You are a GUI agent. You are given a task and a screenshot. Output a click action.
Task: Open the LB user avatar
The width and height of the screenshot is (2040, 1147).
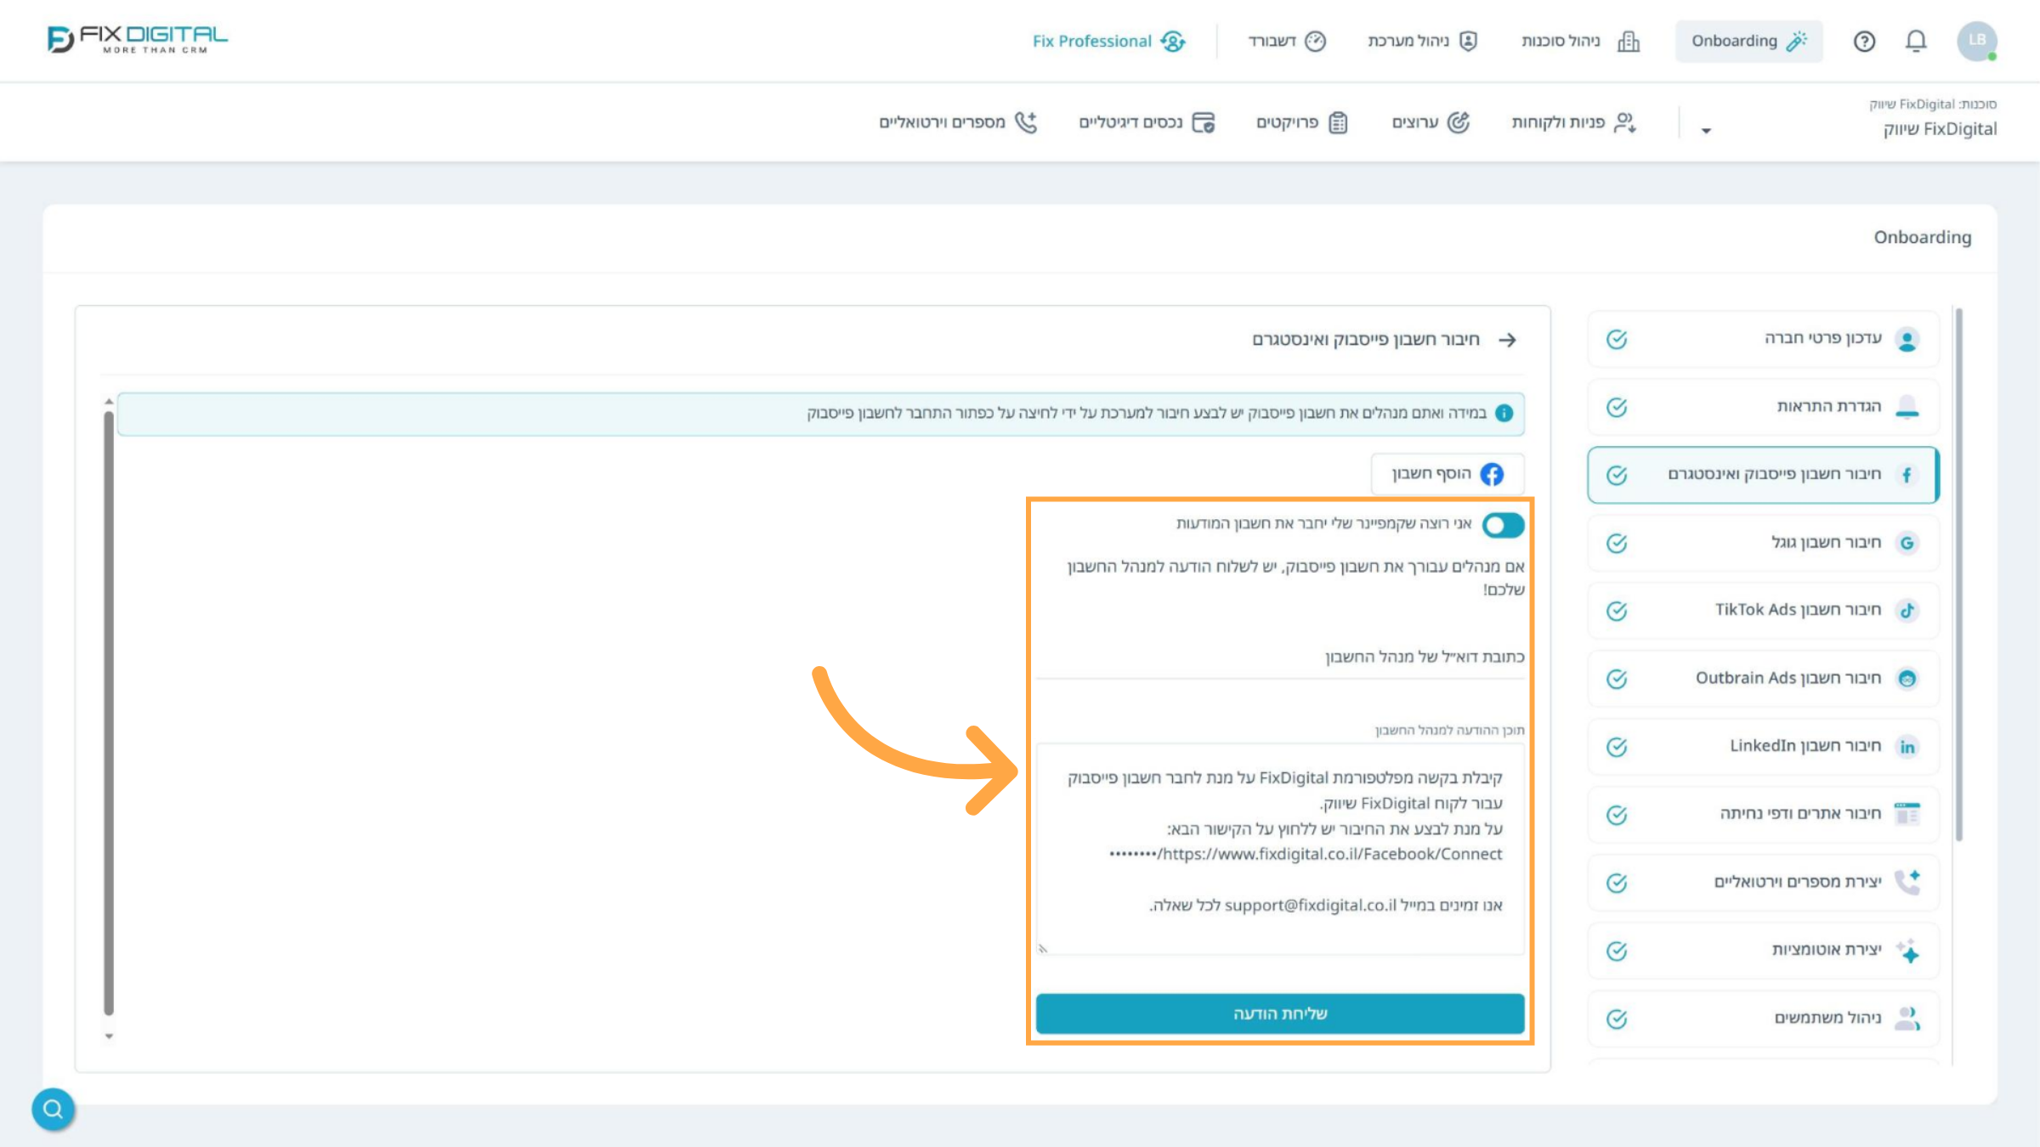1977,41
